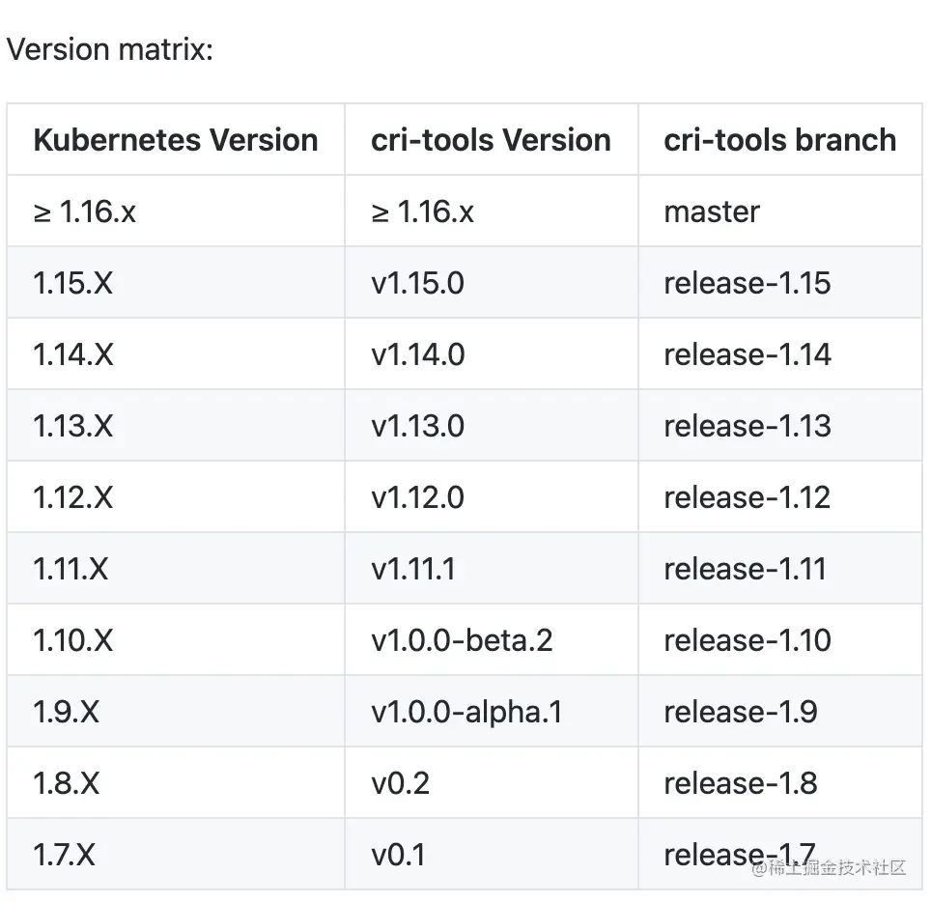Click the release-1.9 branch cell
Image resolution: width=931 pixels, height=902 pixels.
pyautogui.click(x=740, y=712)
